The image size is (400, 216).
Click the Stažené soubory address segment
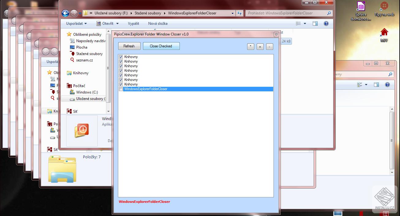coord(148,13)
